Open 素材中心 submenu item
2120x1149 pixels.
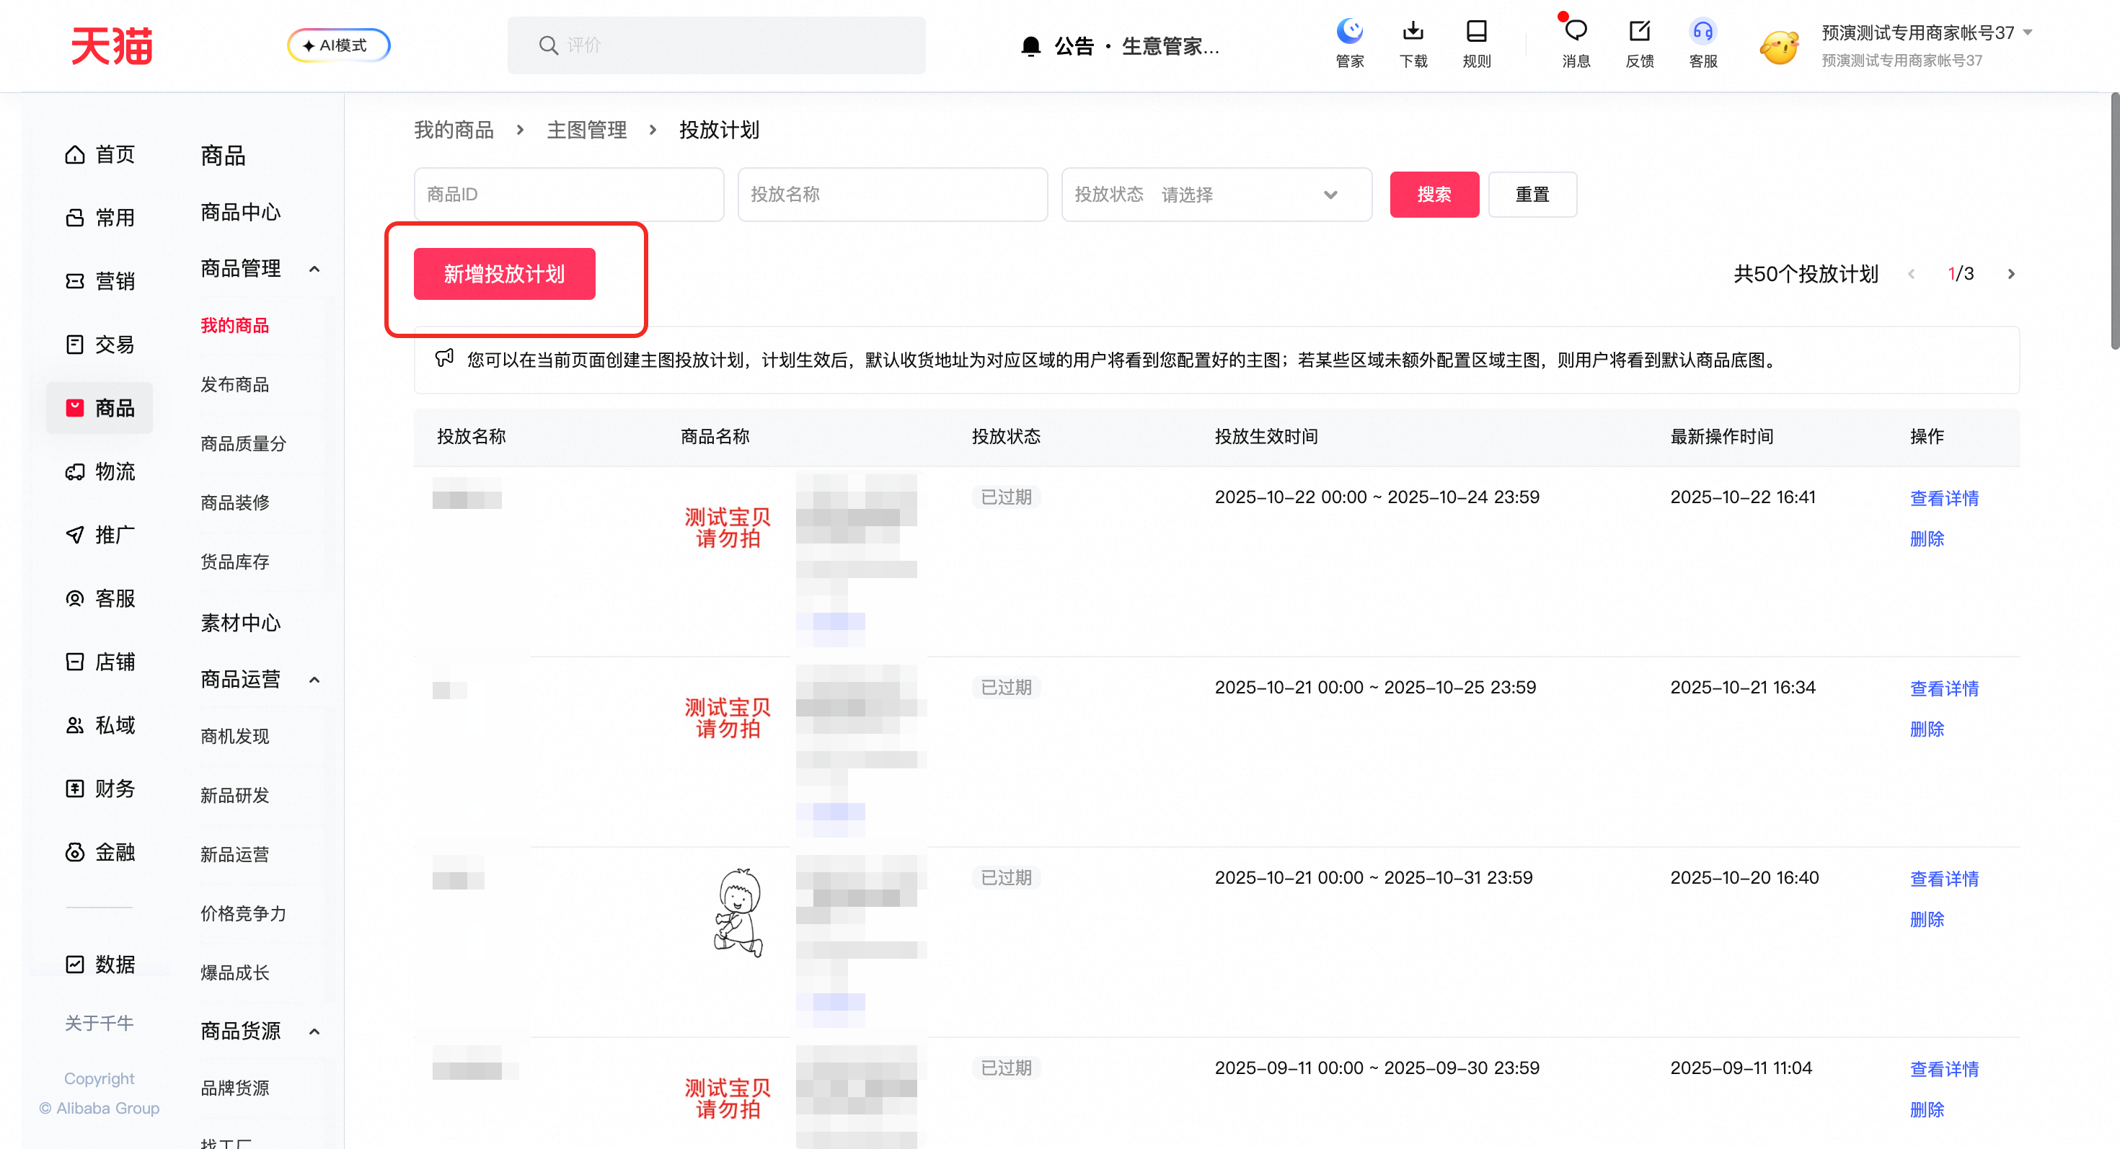240,623
